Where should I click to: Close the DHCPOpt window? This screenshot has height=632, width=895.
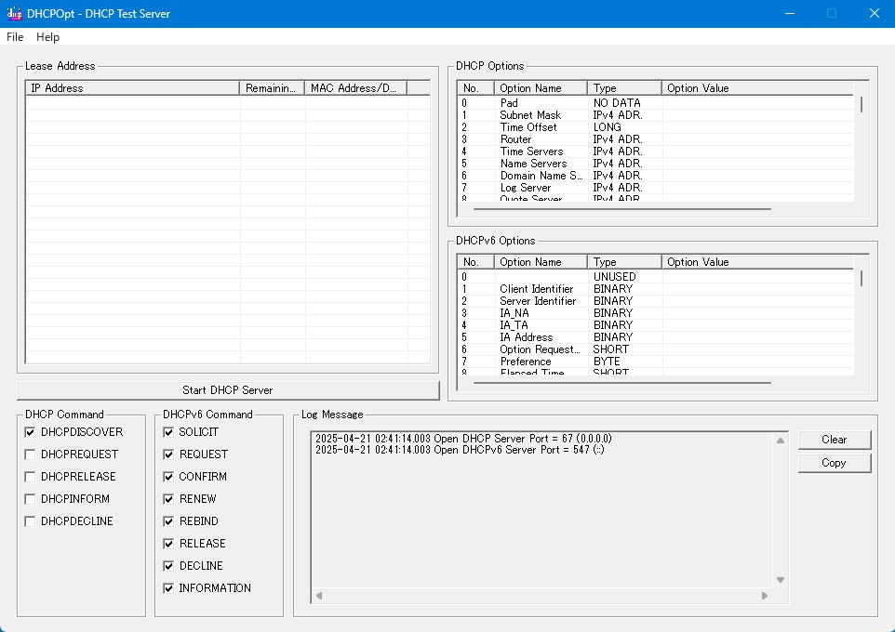[874, 14]
